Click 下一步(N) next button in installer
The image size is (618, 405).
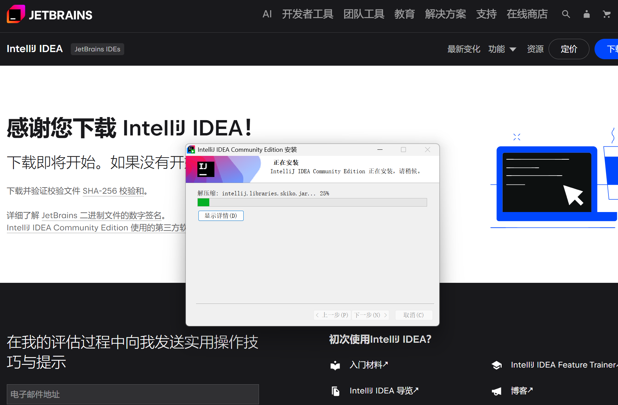click(371, 315)
